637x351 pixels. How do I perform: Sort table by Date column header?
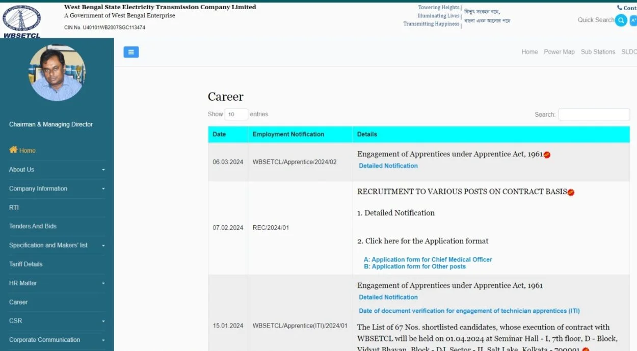pos(228,134)
